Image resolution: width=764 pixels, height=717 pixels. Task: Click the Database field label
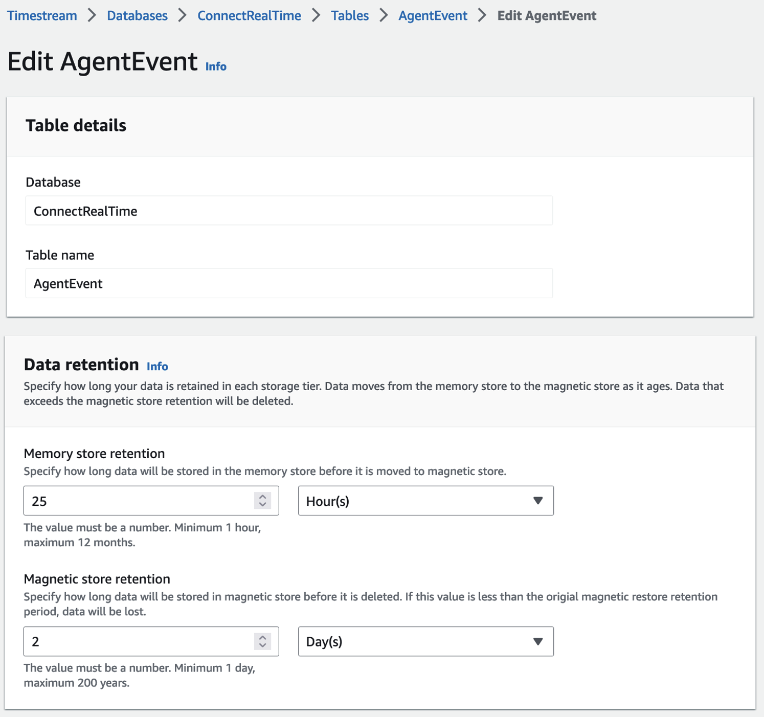pyautogui.click(x=53, y=182)
